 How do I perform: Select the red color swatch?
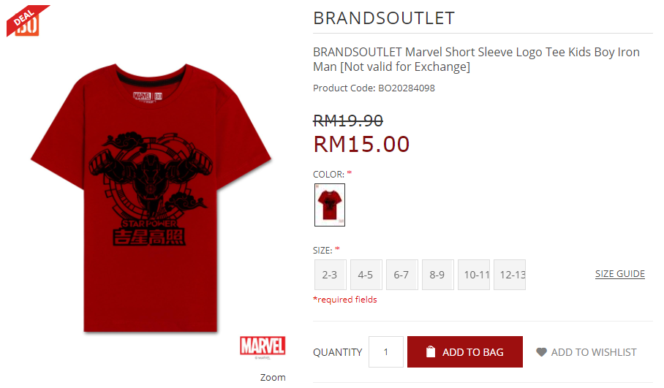click(x=330, y=205)
